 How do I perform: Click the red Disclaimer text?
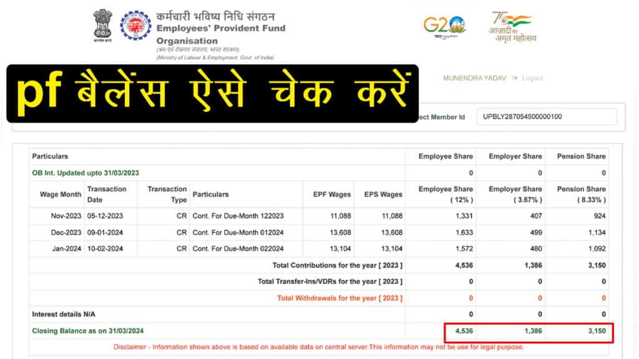319,347
